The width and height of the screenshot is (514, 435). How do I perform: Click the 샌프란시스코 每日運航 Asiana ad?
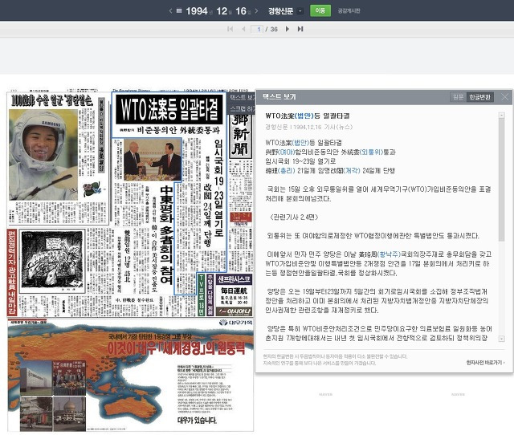tap(234, 295)
